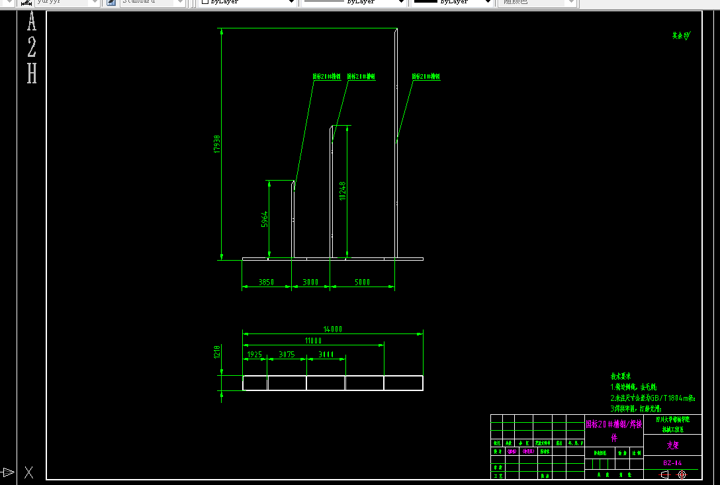
Task: Select the 11000 dimension text
Action: (x=313, y=341)
